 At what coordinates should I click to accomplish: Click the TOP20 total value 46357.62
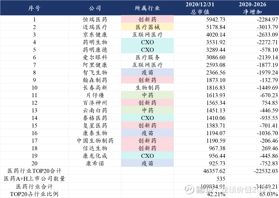click(x=214, y=171)
